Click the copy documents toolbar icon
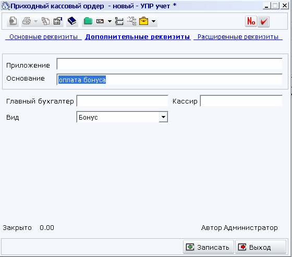The width and height of the screenshot is (292, 257). [x=46, y=21]
